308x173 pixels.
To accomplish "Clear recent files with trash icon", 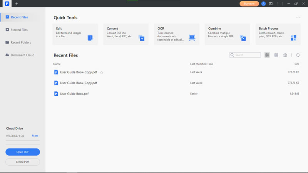I will (285, 55).
